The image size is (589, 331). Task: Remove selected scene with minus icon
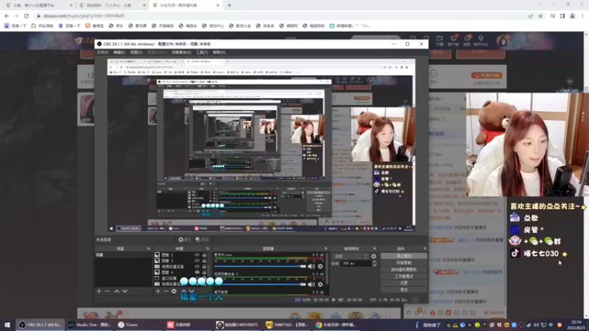(x=107, y=291)
